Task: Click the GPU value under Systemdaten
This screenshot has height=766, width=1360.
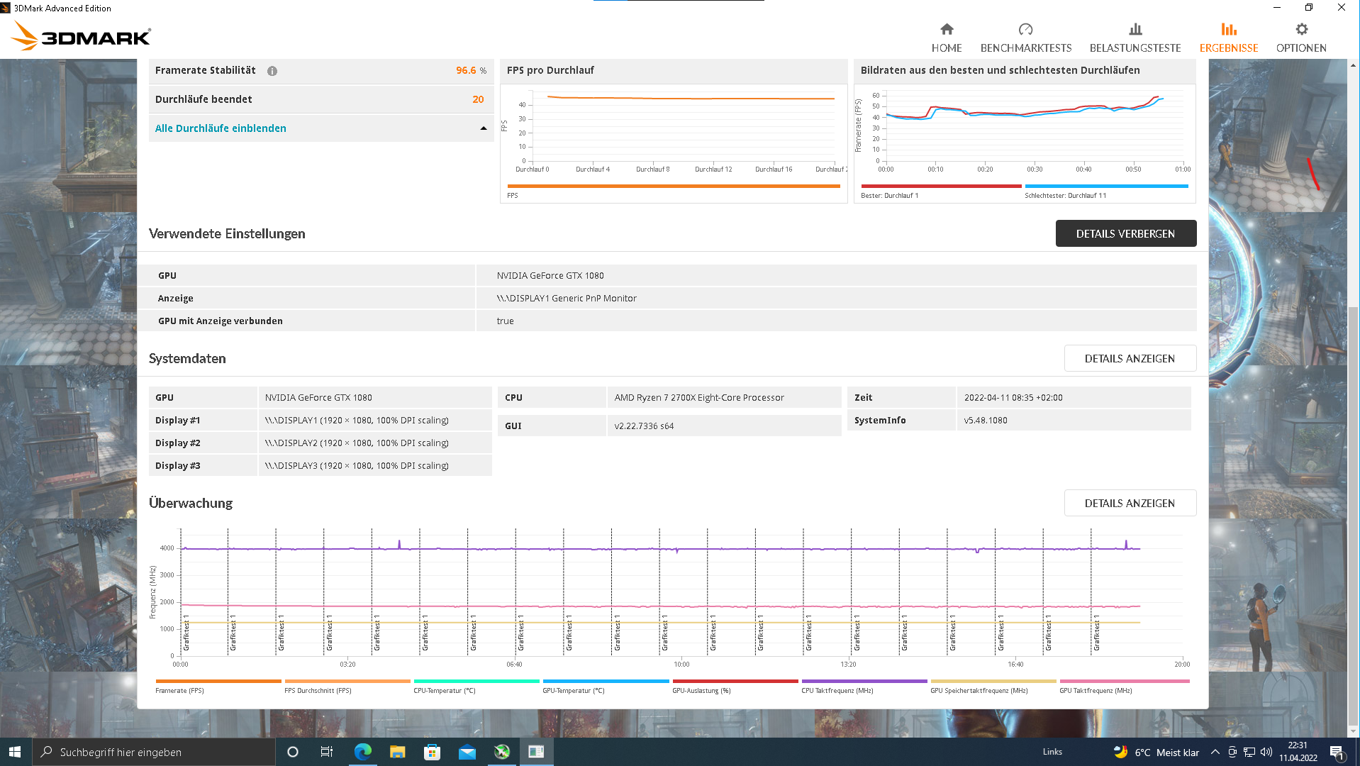Action: (x=318, y=398)
